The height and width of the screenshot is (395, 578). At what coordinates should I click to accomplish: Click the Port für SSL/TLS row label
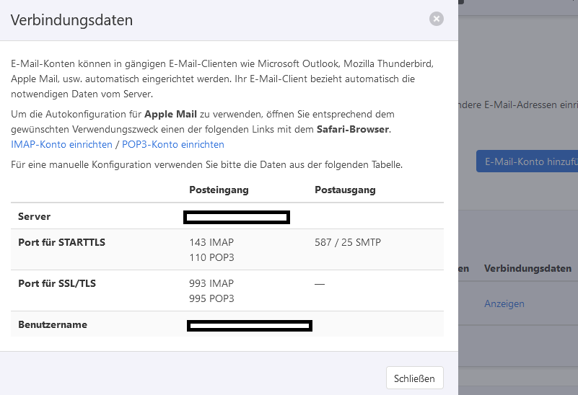[x=57, y=283]
